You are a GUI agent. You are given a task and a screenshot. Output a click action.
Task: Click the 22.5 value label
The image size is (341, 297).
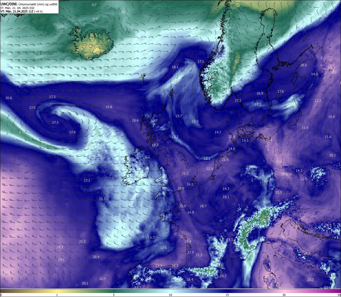click(175, 266)
